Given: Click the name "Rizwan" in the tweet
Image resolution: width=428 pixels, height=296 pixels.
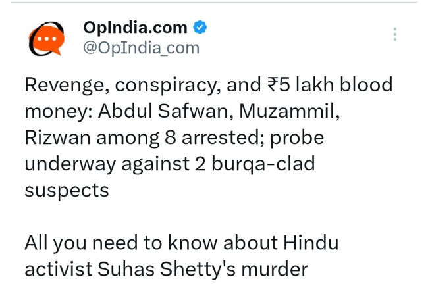Looking at the screenshot, I should point(56,137).
